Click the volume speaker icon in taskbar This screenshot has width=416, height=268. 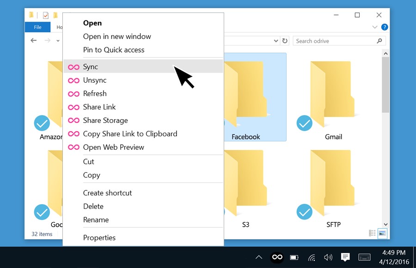pos(328,257)
